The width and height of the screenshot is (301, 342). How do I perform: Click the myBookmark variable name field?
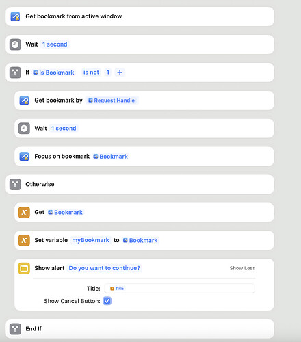pyautogui.click(x=90, y=240)
